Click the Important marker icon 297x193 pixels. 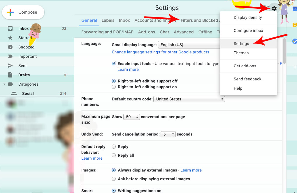tap(10, 56)
